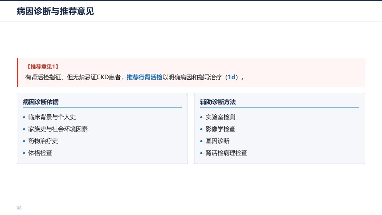Click the red vertical bar of recommendation box

pos(18,72)
